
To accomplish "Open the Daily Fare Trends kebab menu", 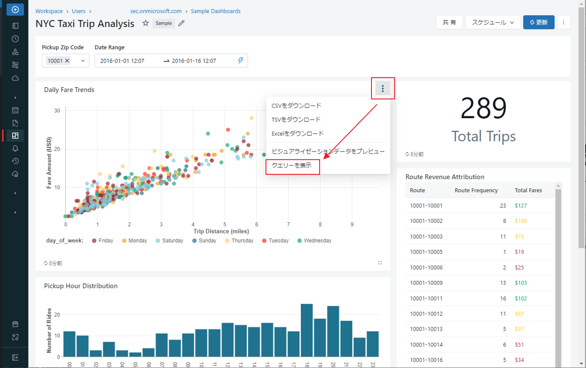I will 383,89.
